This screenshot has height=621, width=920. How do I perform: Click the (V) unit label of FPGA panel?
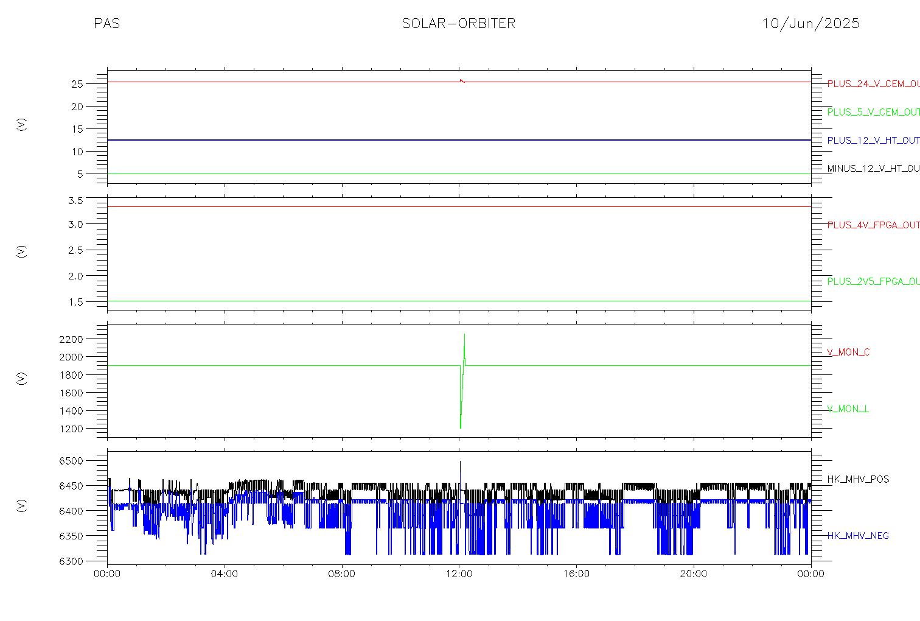click(x=22, y=251)
